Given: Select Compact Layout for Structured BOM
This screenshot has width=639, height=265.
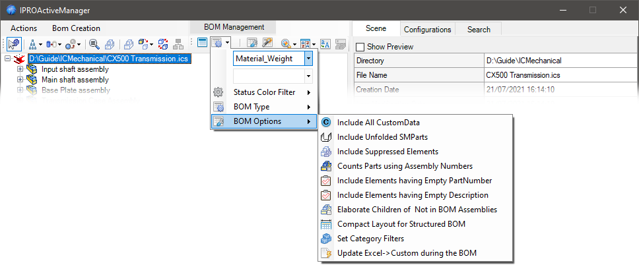Looking at the screenshot, I should point(401,224).
